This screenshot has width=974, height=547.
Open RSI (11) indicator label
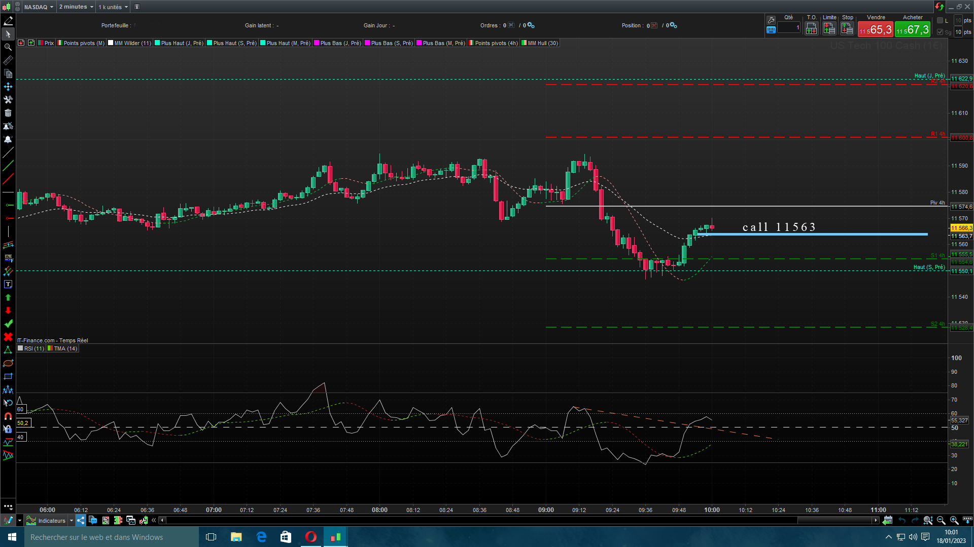coord(33,348)
